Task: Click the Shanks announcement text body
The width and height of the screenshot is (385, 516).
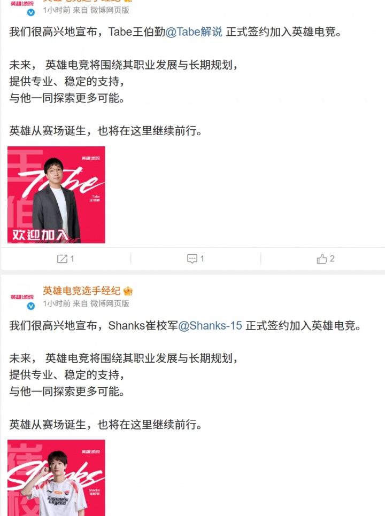Action: point(185,375)
